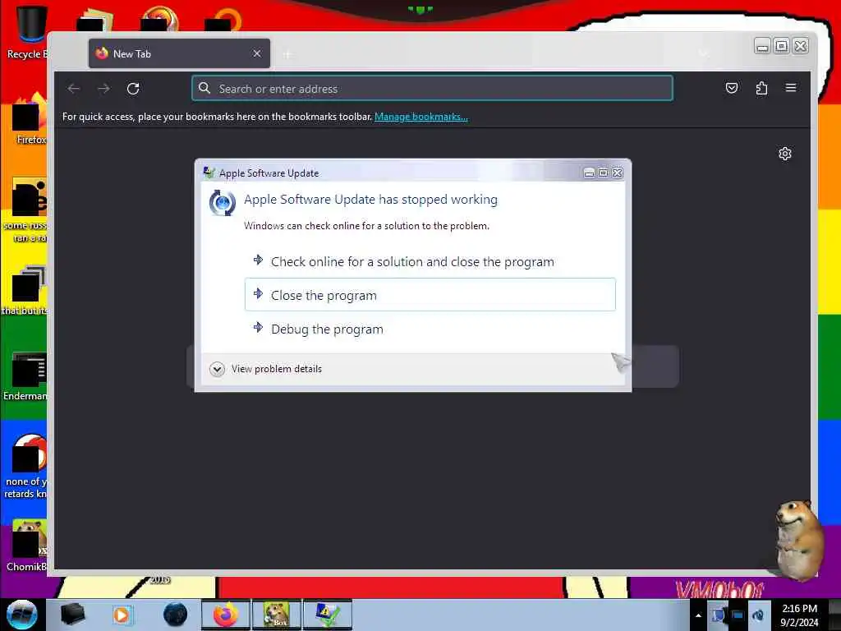Focus the Search or enter address bar

pos(432,89)
